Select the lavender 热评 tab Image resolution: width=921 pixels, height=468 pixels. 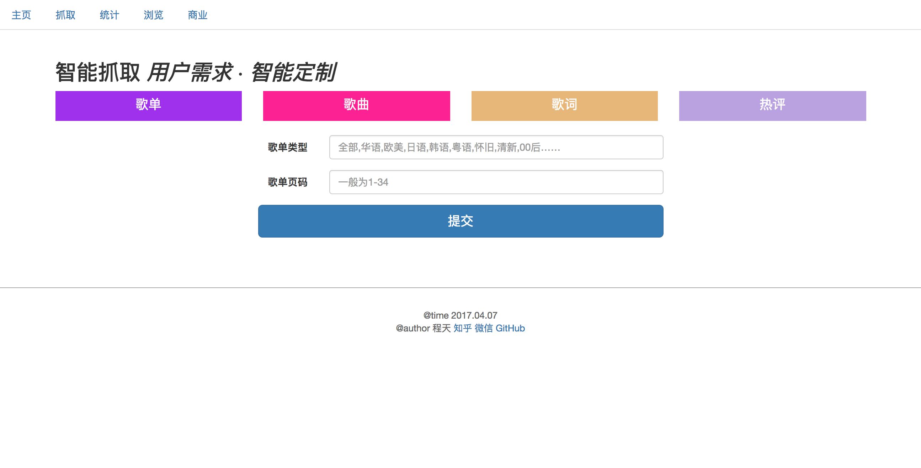pyautogui.click(x=772, y=106)
